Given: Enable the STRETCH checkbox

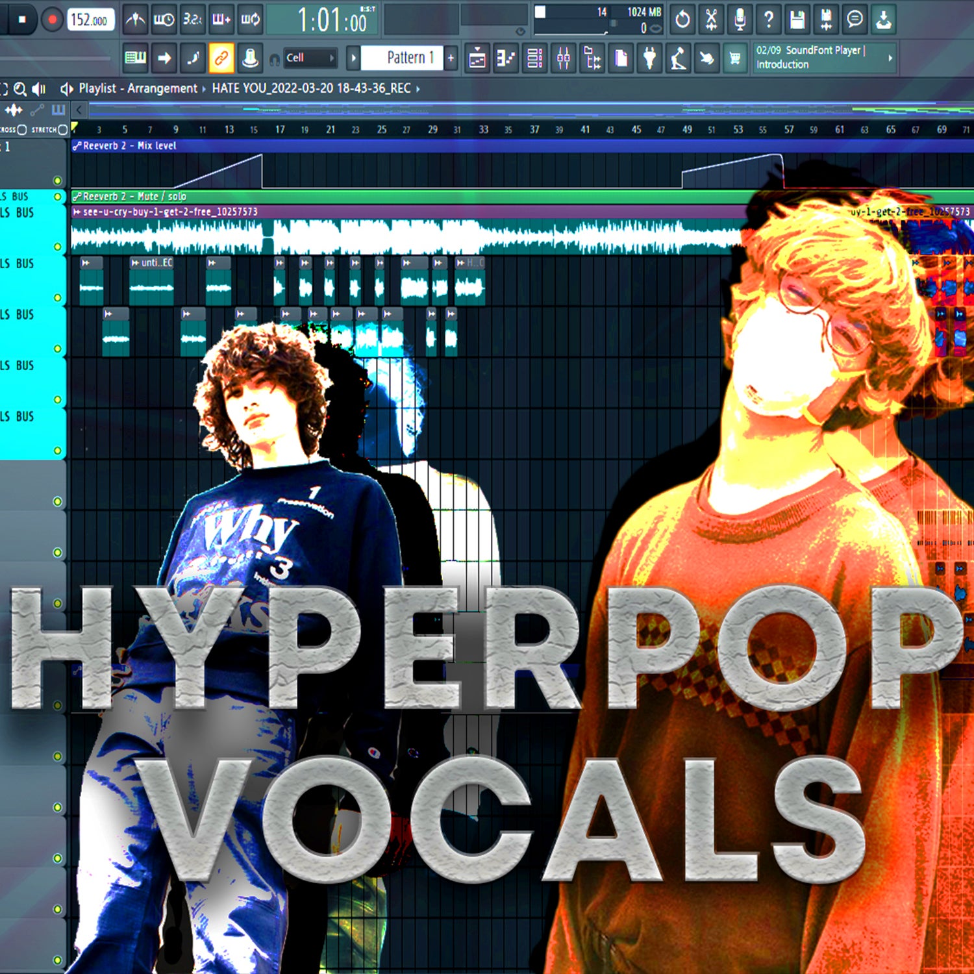Looking at the screenshot, I should point(63,130).
